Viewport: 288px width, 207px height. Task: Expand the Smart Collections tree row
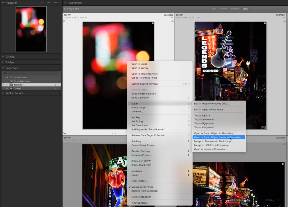(x=7, y=81)
